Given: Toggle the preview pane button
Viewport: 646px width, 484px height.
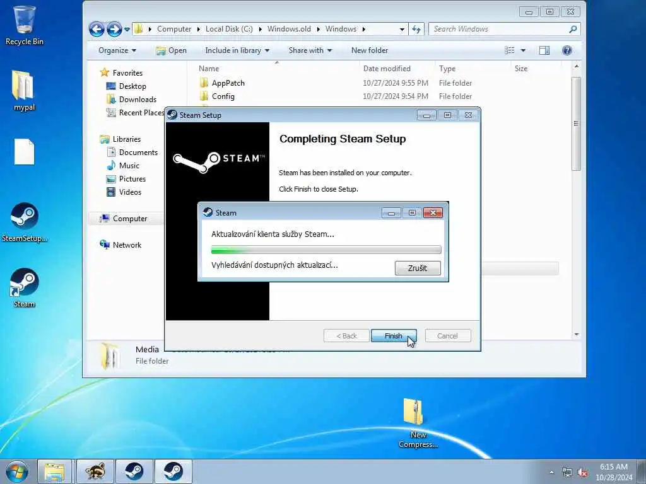Looking at the screenshot, I should point(544,50).
